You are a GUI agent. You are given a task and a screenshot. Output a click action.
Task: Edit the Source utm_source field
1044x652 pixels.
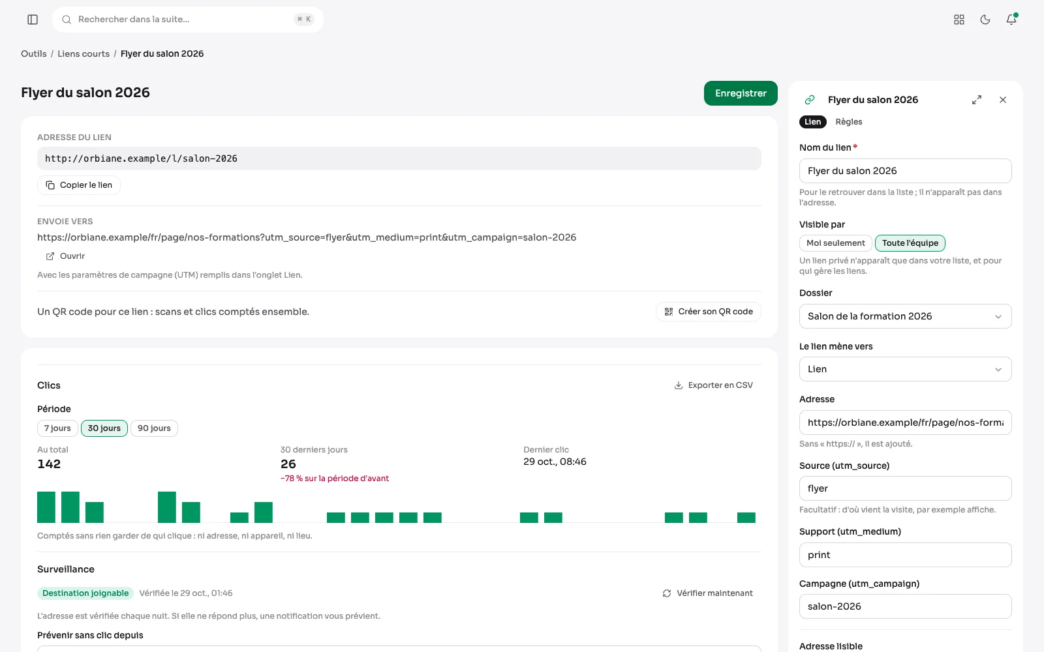(905, 488)
